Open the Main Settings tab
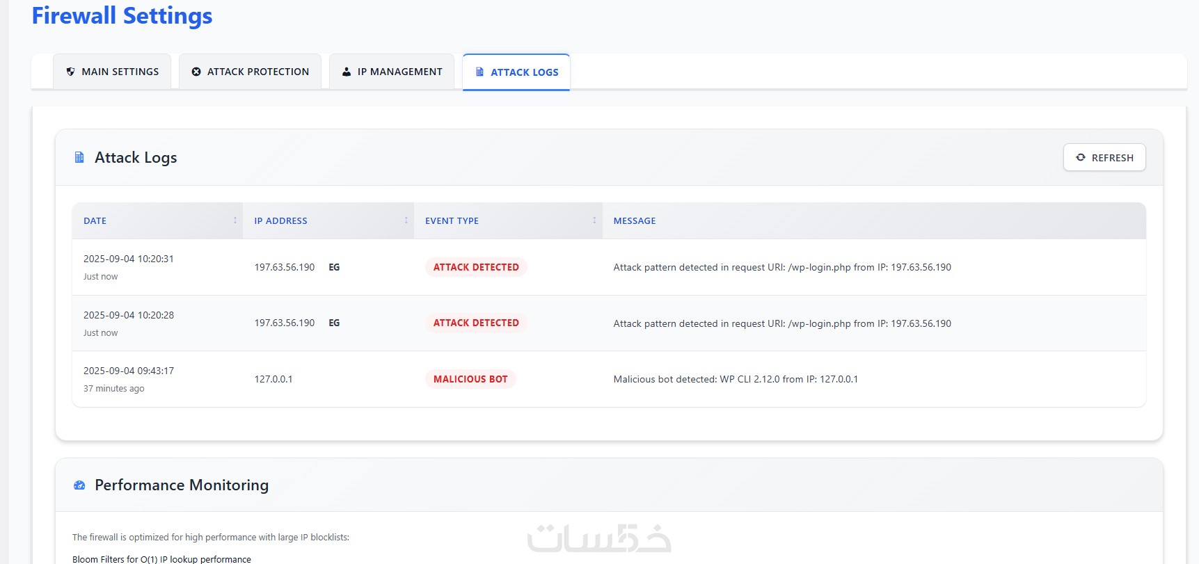The width and height of the screenshot is (1199, 564). coord(112,72)
